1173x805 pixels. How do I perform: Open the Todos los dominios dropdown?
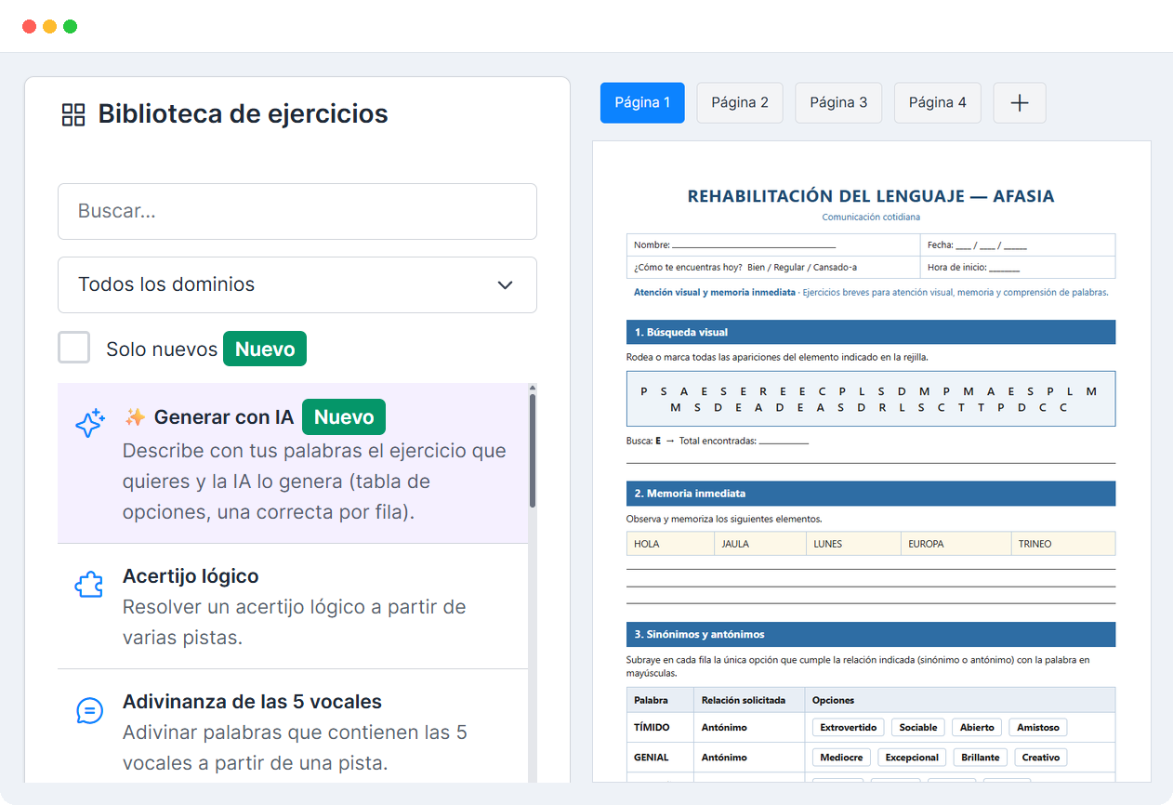297,284
